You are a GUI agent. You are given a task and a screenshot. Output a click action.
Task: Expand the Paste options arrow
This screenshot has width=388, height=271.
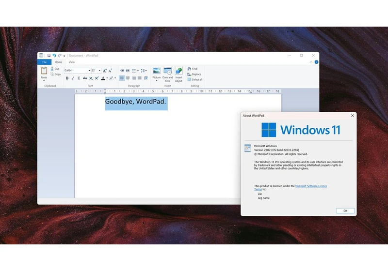tap(44, 80)
